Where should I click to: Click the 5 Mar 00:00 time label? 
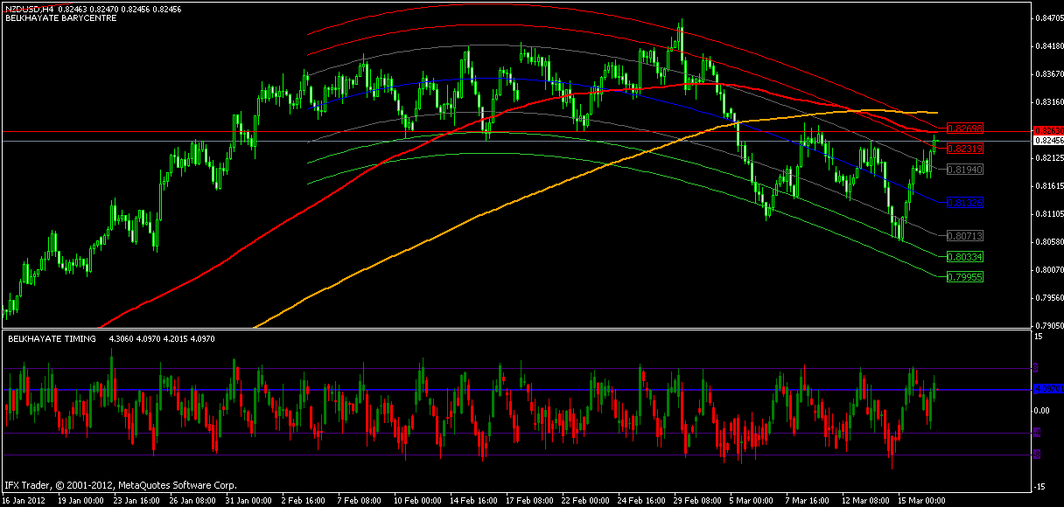752,501
